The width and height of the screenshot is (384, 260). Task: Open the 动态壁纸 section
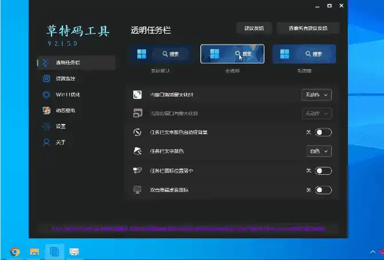[65, 110]
